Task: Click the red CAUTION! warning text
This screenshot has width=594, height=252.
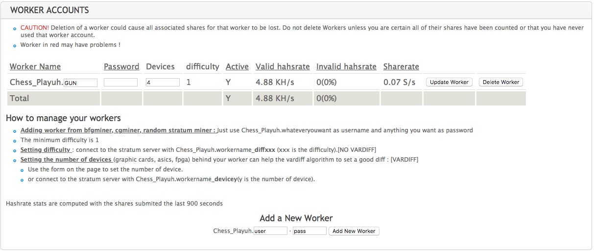Action: [34, 28]
